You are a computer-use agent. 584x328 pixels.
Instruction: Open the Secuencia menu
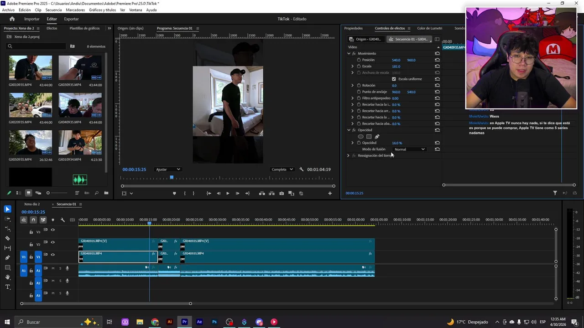(x=53, y=10)
